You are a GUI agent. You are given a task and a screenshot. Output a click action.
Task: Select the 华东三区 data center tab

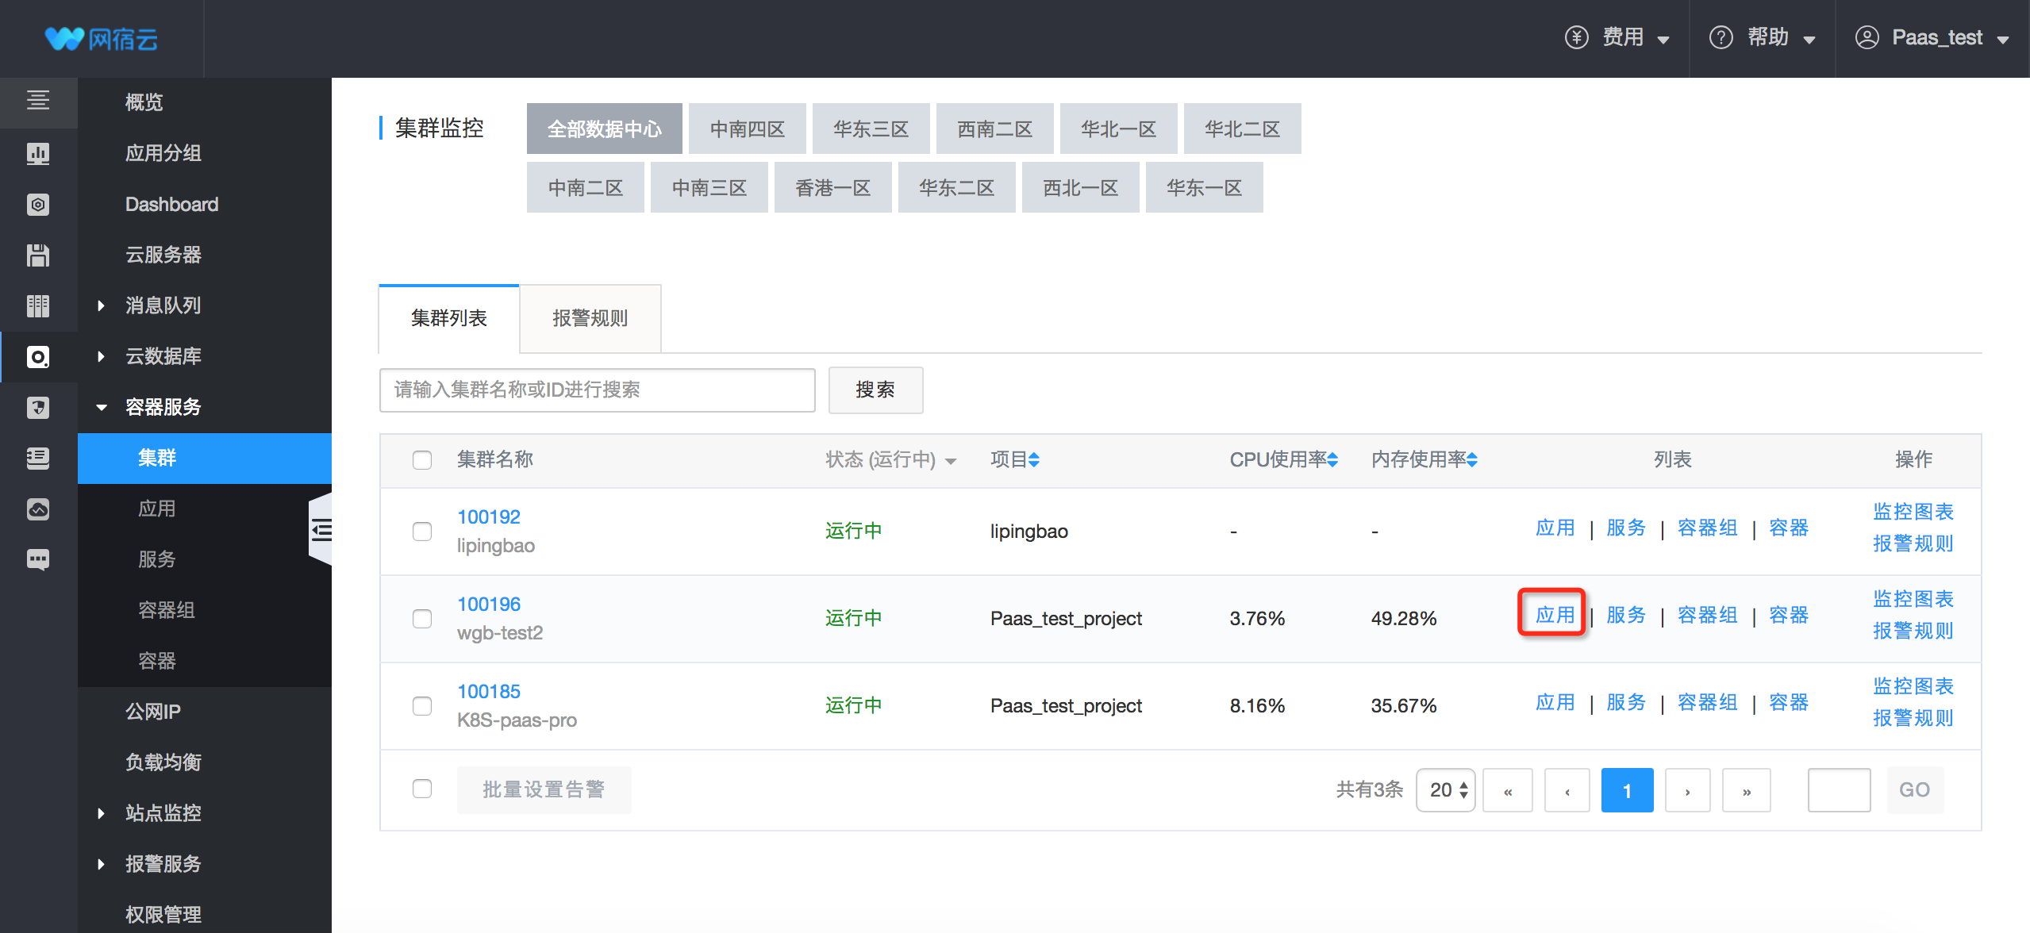coord(871,128)
